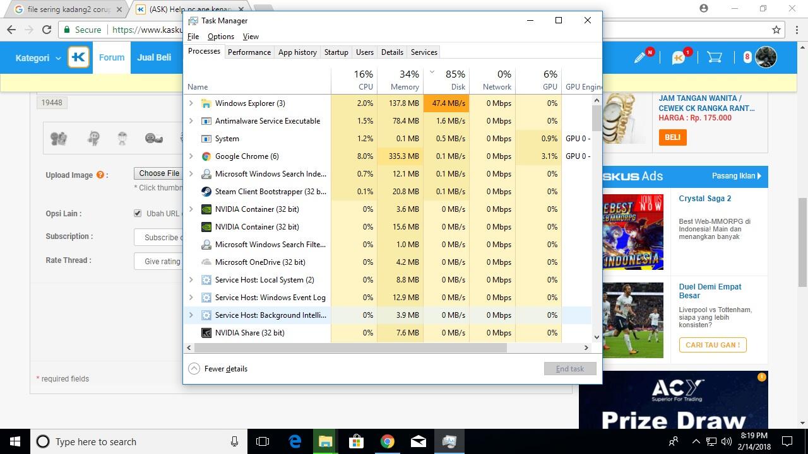Click the Antimalware Service Executable icon
The width and height of the screenshot is (808, 454).
pos(206,121)
